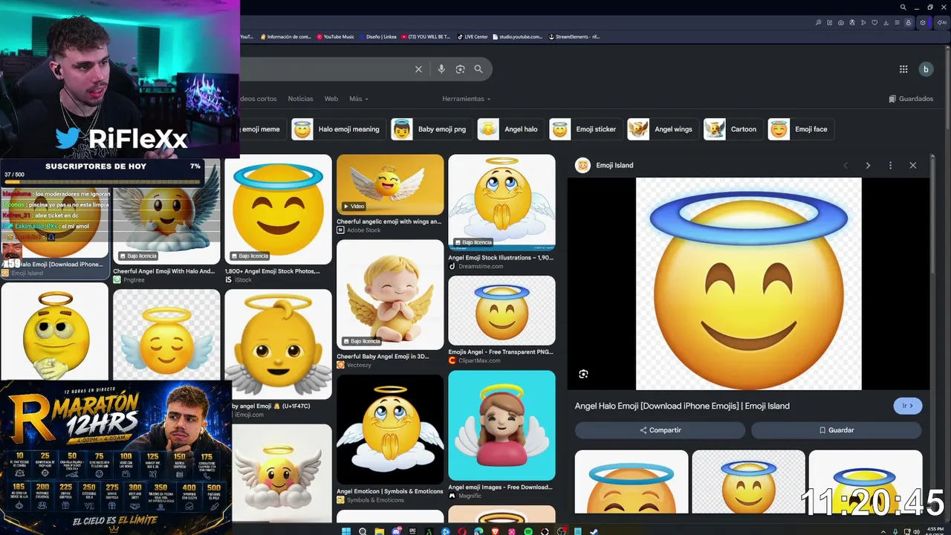The image size is (951, 535).
Task: Expand the Más search filter dropdown
Action: click(359, 99)
